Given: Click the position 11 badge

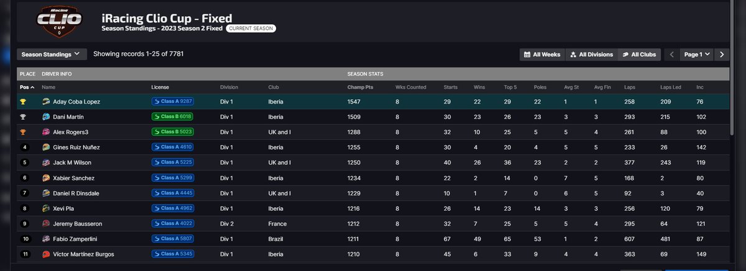Looking at the screenshot, I should point(25,254).
